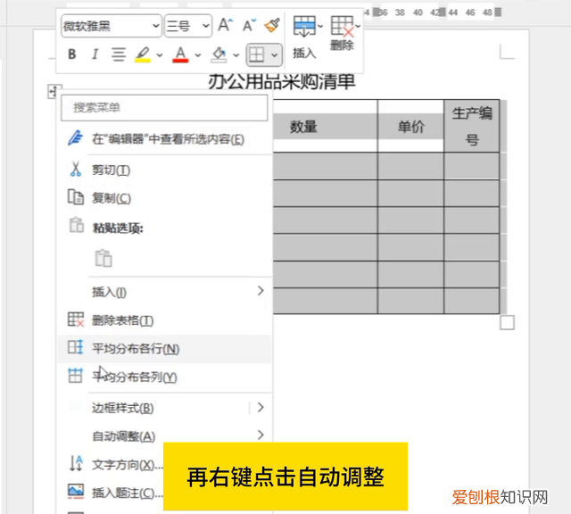The image size is (571, 514).
Task: Apply red font color button
Action: tap(180, 54)
